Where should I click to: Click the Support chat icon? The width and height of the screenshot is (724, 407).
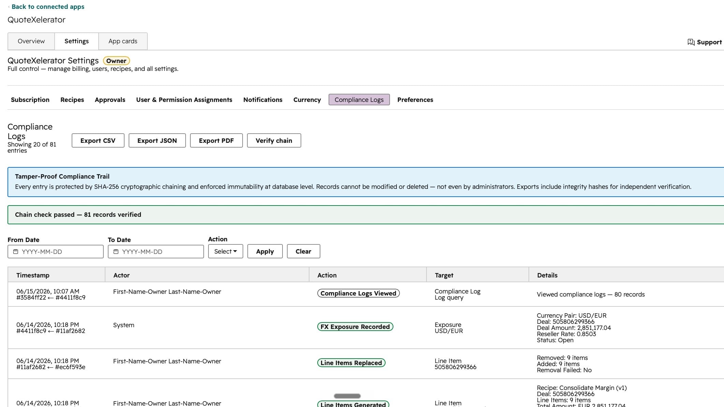tap(691, 42)
